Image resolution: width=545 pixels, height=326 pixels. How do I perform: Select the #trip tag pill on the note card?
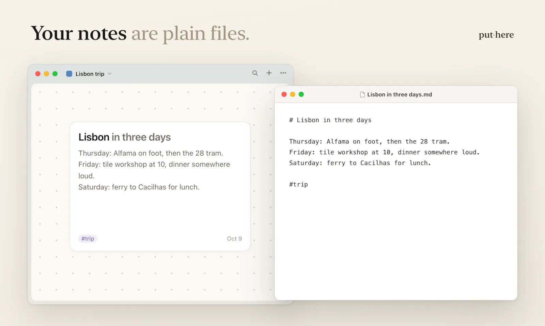(x=88, y=238)
